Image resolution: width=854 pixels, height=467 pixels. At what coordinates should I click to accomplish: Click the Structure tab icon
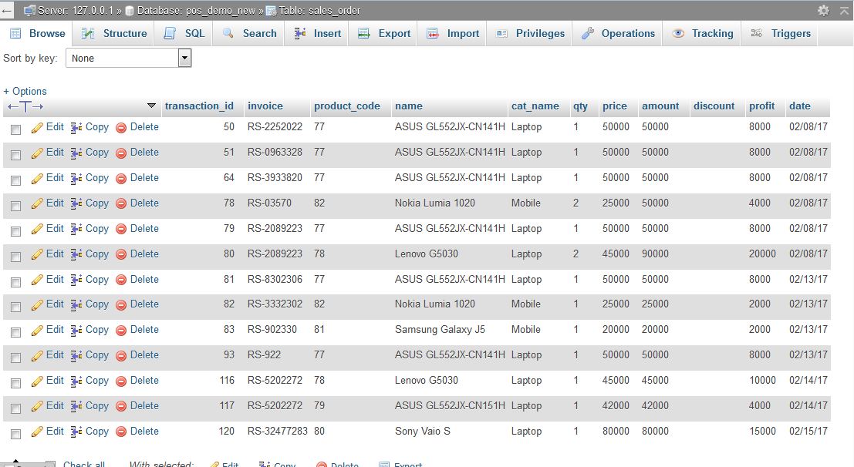88,34
